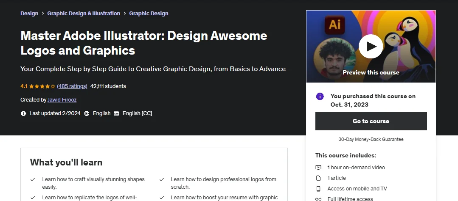Click 'Preview this course' label

(371, 72)
